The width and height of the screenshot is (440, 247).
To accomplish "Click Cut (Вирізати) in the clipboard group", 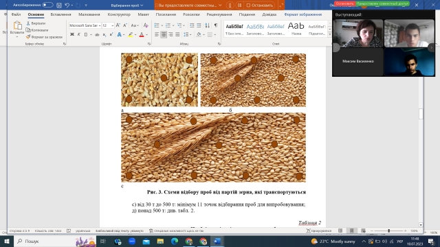I will [36, 23].
